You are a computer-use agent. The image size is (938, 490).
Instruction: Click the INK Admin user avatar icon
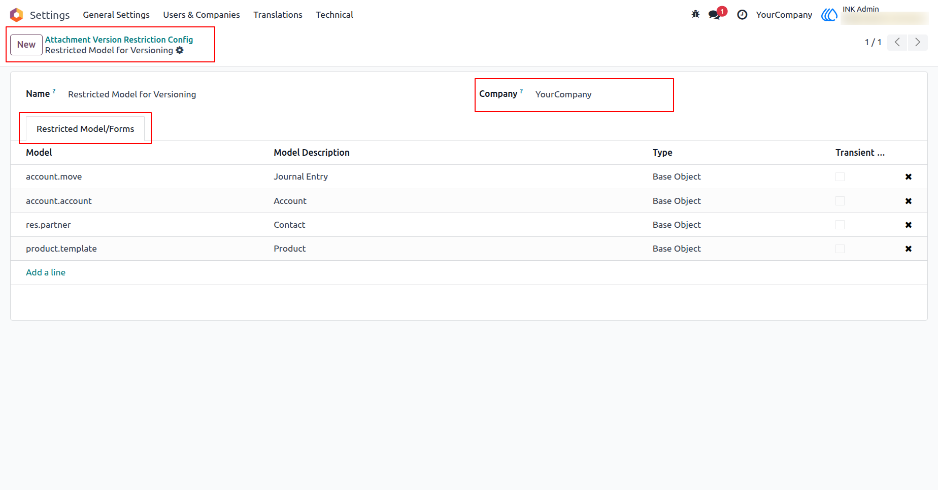[x=829, y=15]
